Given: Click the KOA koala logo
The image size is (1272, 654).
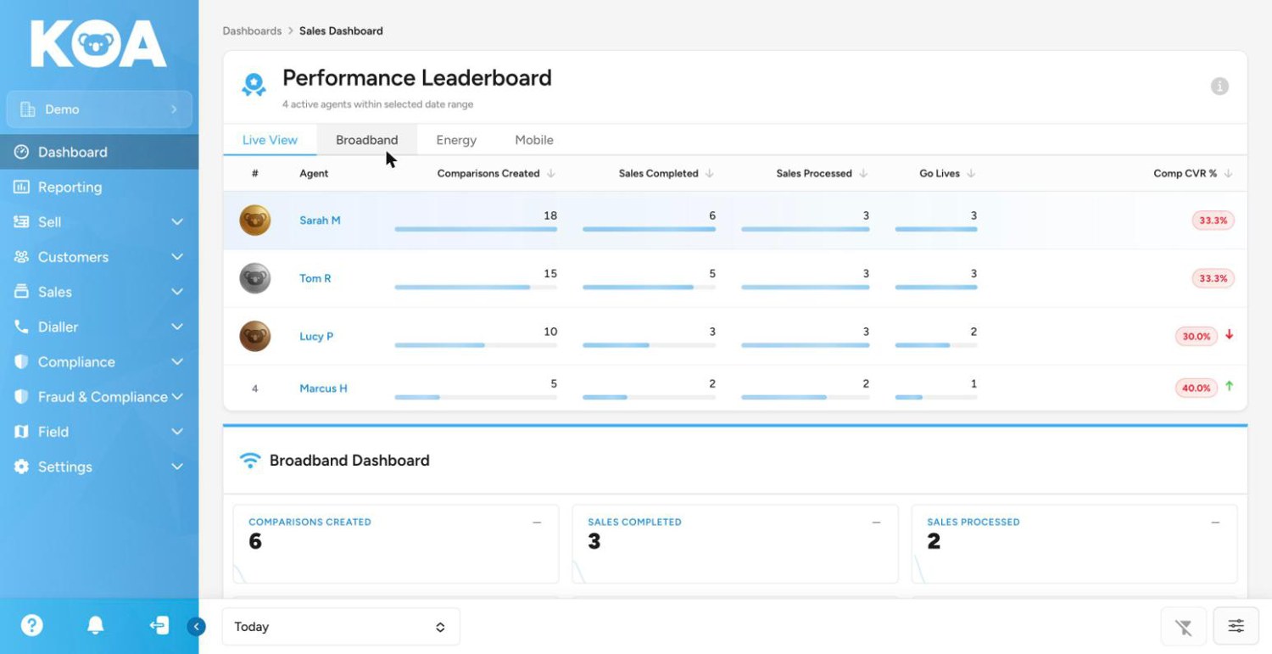Looking at the screenshot, I should click(x=98, y=44).
